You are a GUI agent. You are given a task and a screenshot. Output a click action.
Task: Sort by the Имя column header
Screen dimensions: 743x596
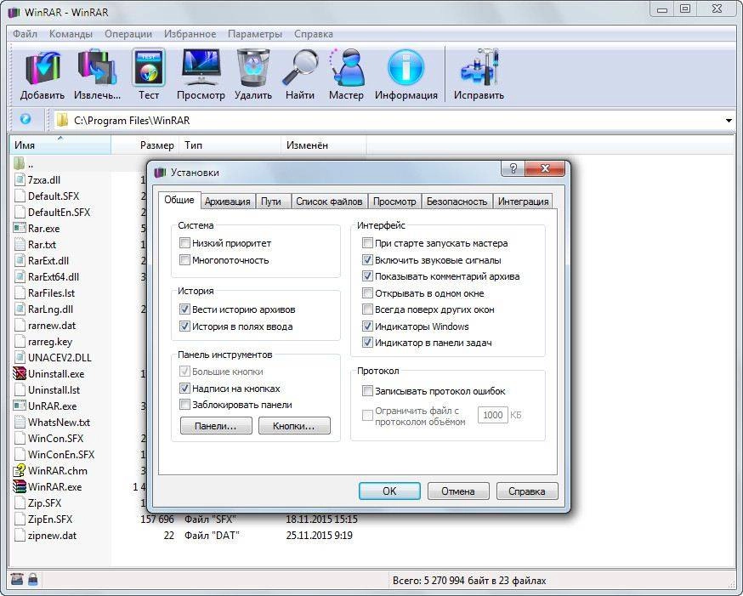(x=60, y=145)
